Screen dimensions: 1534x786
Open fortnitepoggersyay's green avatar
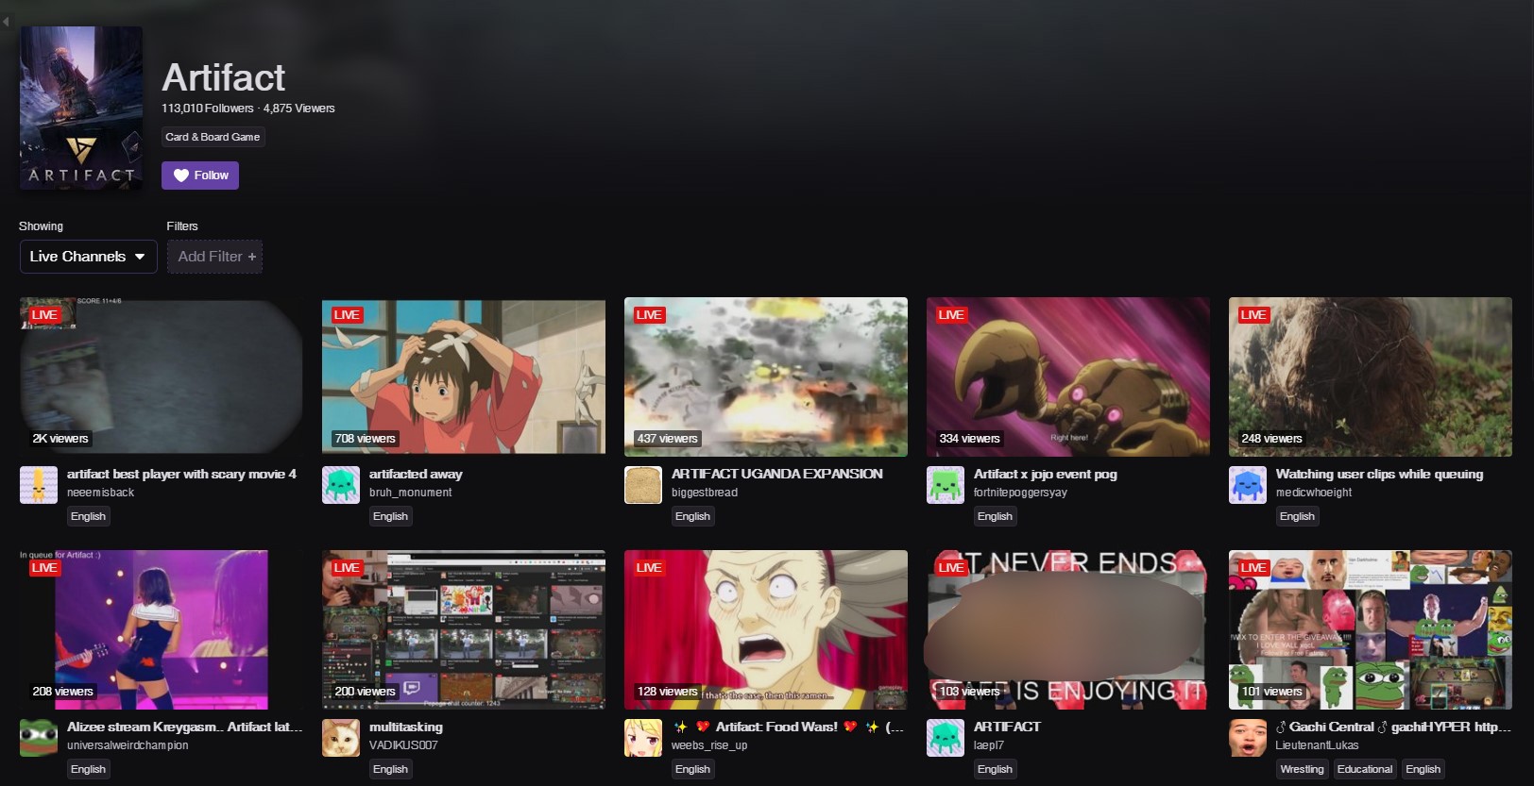946,485
